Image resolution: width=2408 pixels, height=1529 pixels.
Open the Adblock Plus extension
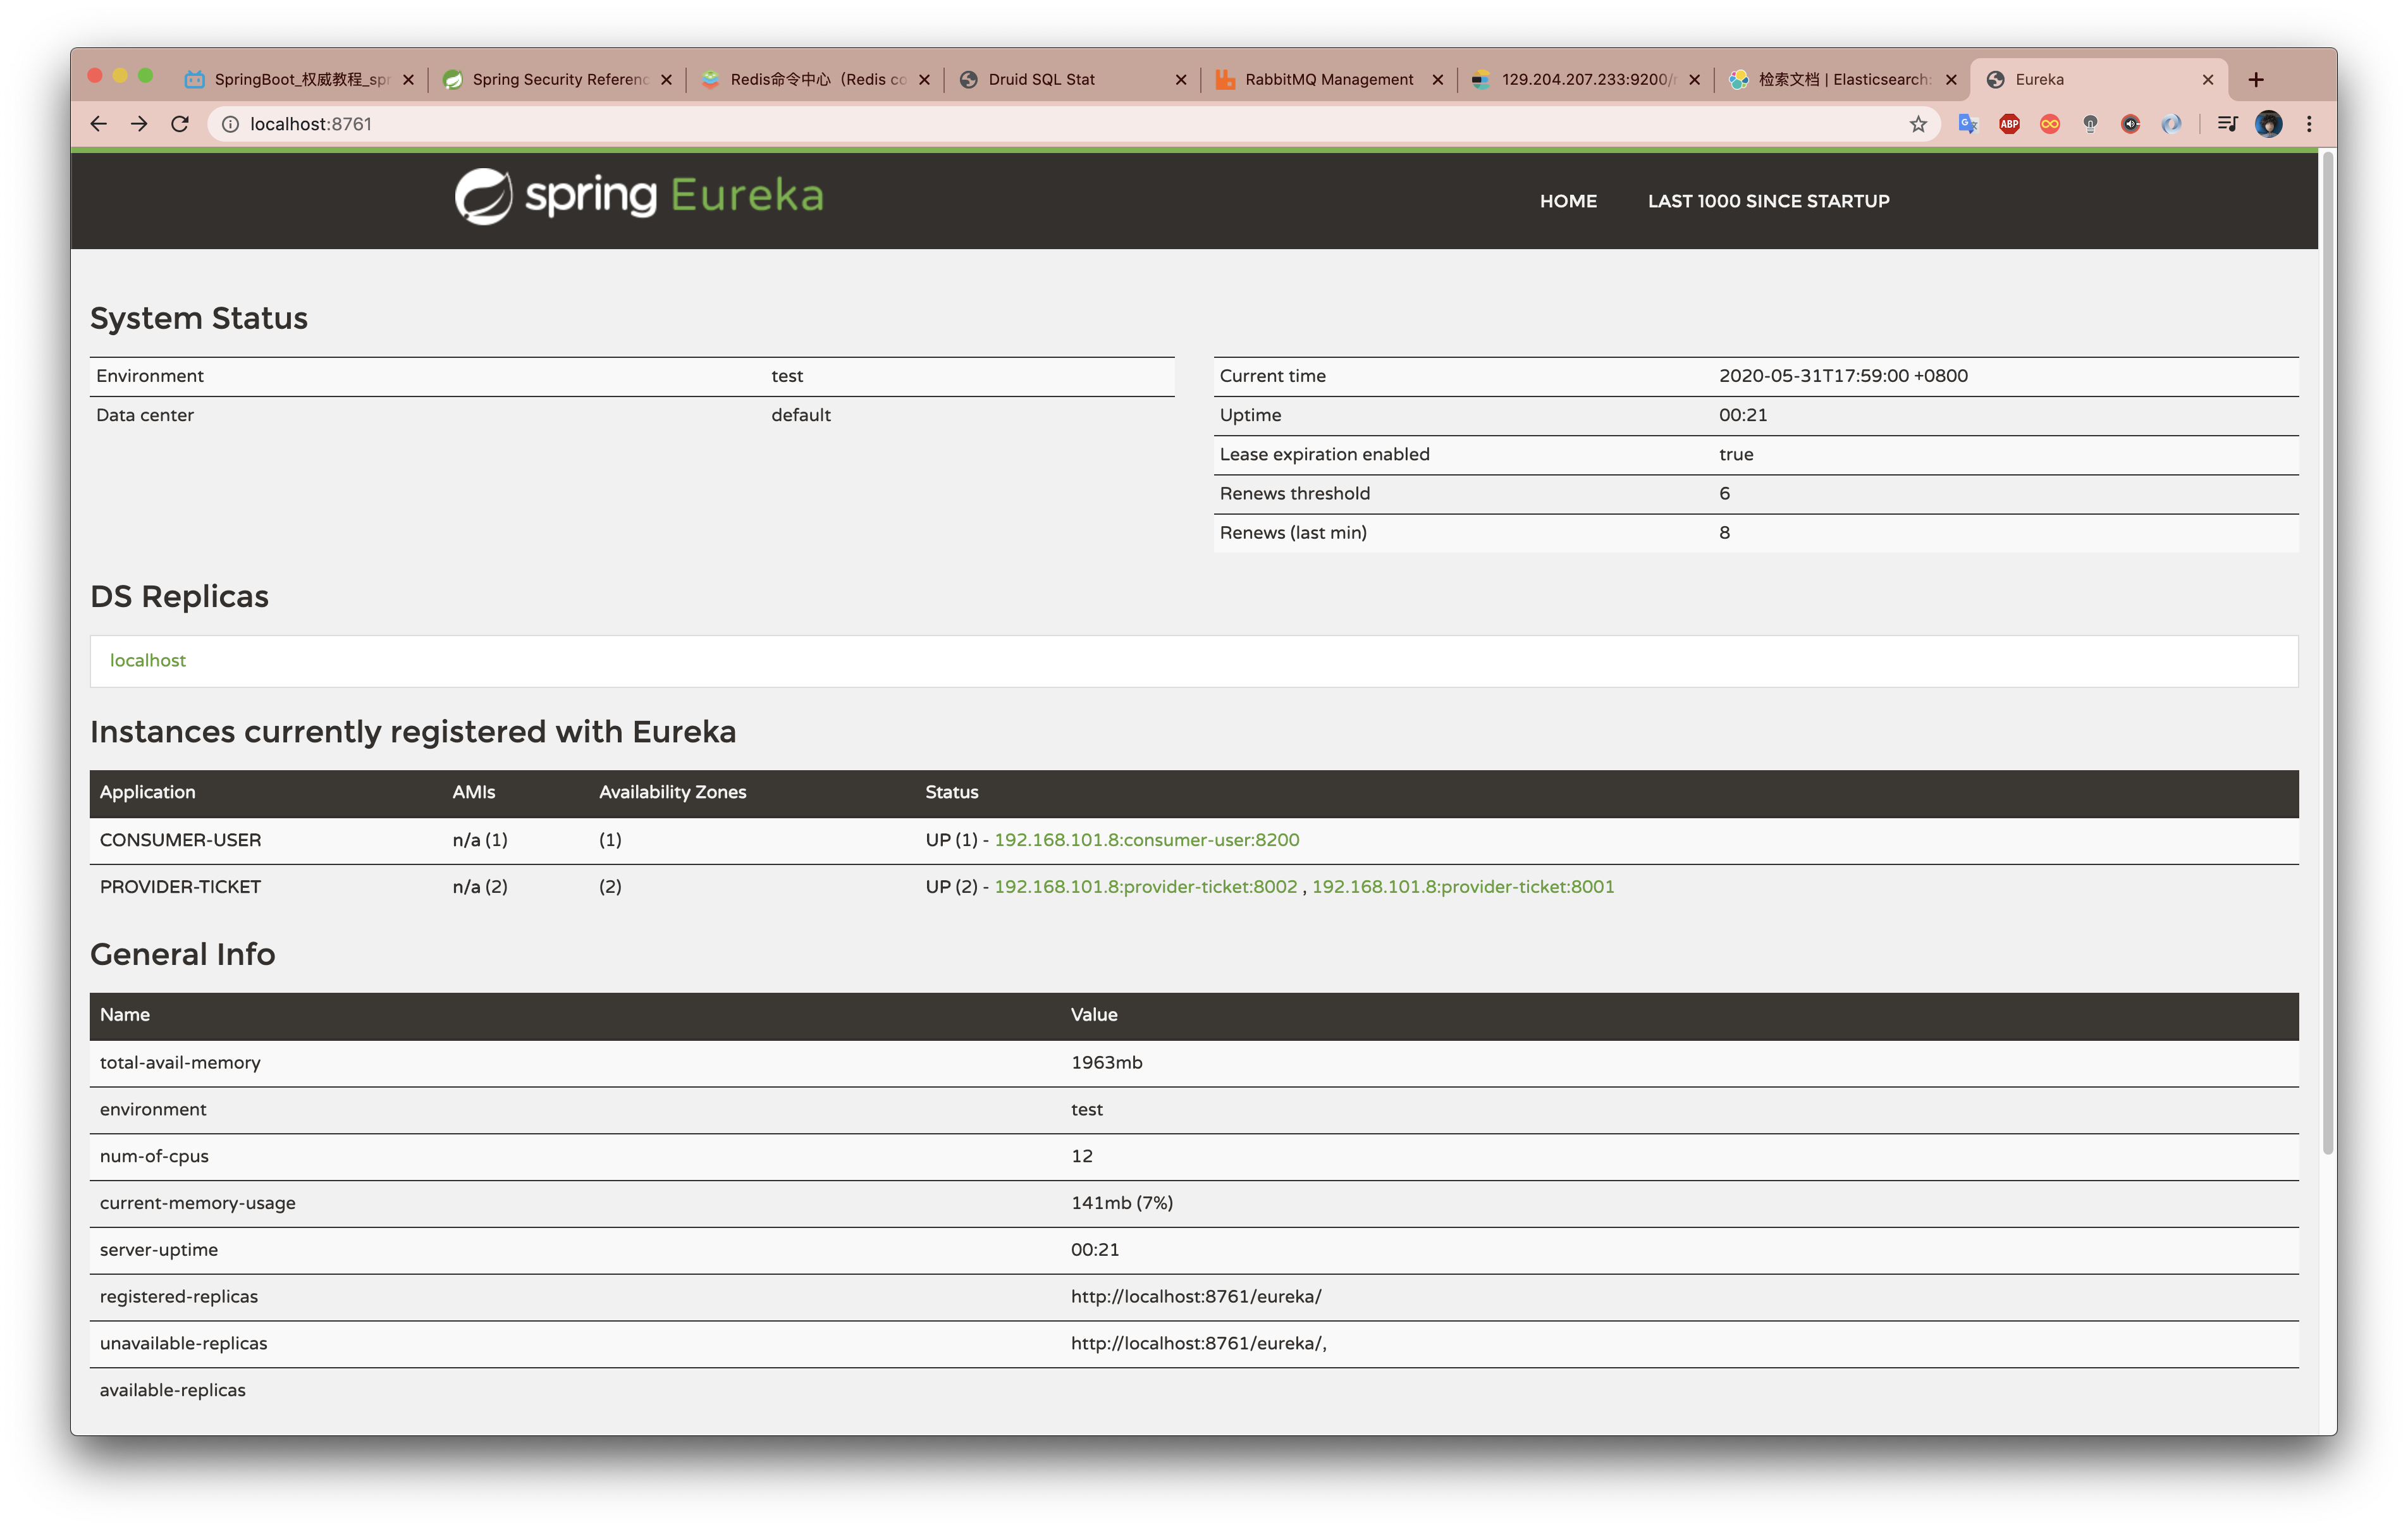pos(2009,124)
